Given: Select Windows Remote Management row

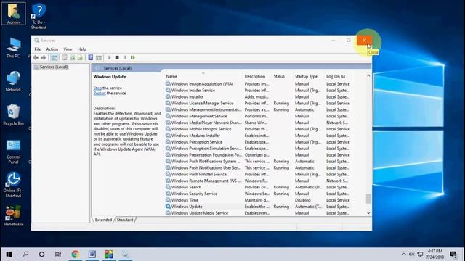Looking at the screenshot, I should pyautogui.click(x=258, y=181).
